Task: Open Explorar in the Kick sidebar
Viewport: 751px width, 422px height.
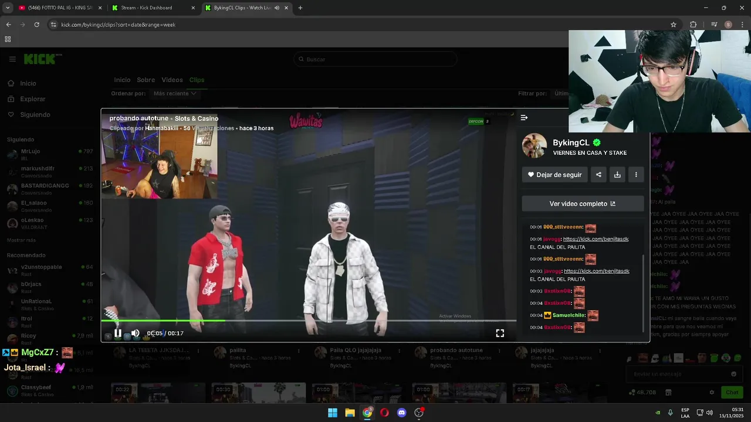Action: click(x=32, y=99)
